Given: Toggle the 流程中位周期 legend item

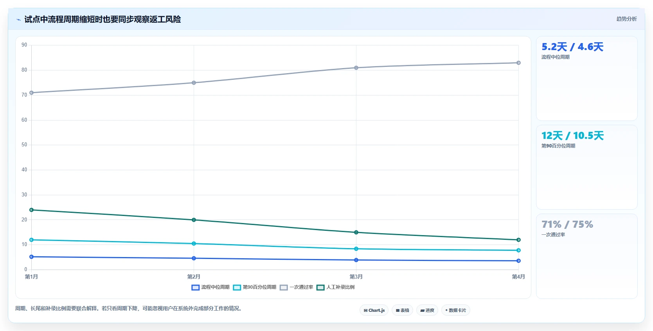Looking at the screenshot, I should coord(210,287).
